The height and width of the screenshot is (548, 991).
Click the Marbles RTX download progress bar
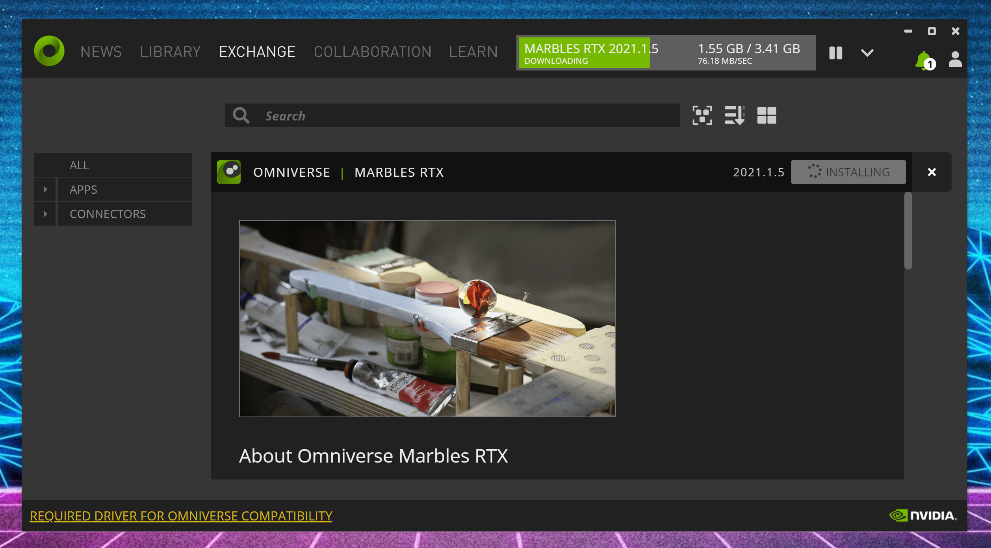pos(666,53)
